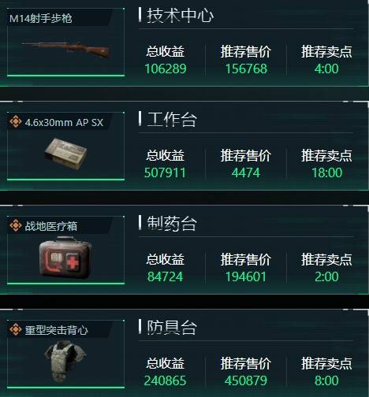
Task: Click total profit value 106289
Action: pyautogui.click(x=166, y=69)
